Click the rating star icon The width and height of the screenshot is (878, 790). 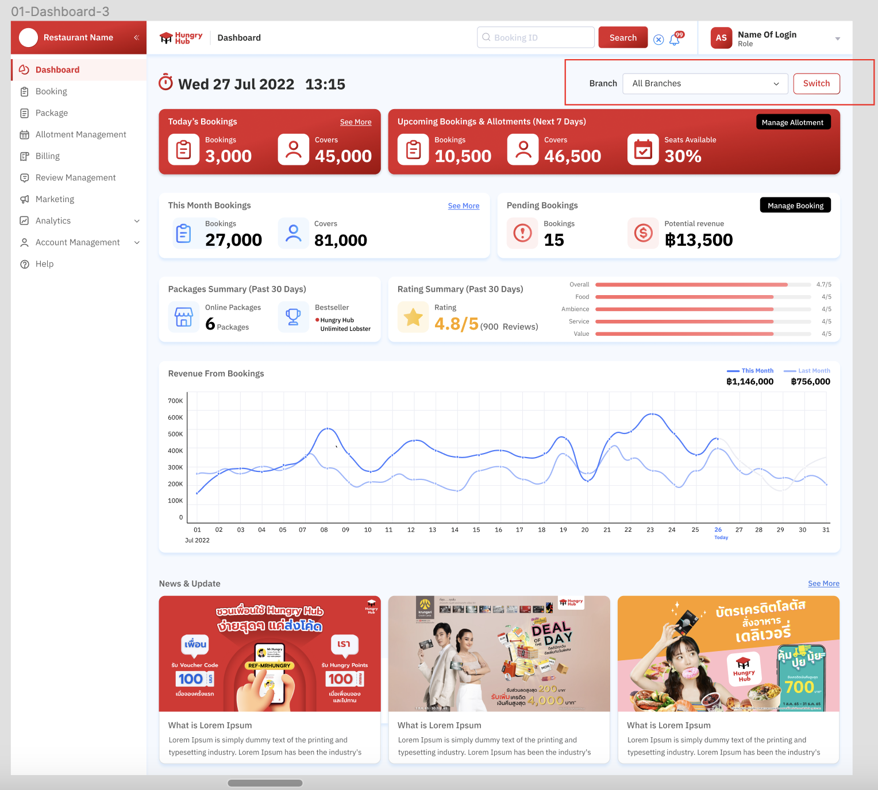click(x=413, y=317)
